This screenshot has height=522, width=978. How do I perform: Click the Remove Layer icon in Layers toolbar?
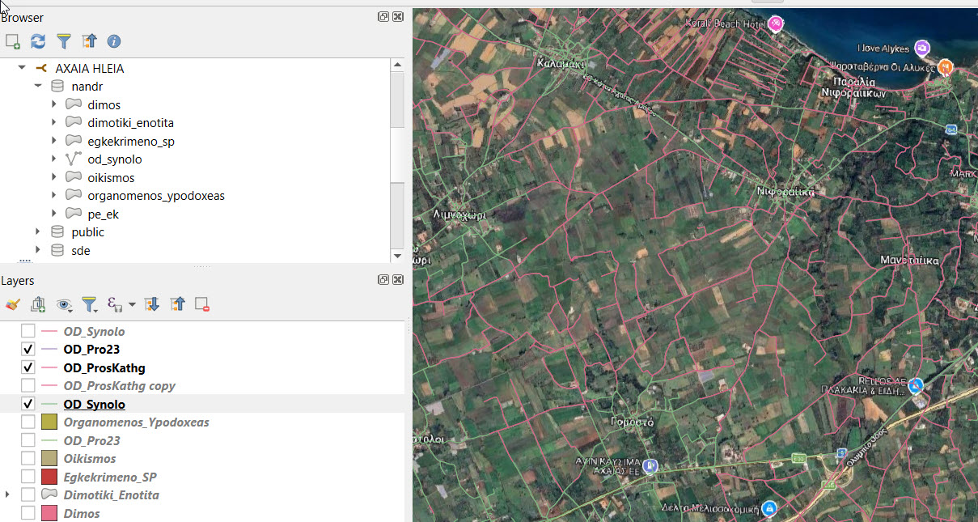[x=202, y=304]
